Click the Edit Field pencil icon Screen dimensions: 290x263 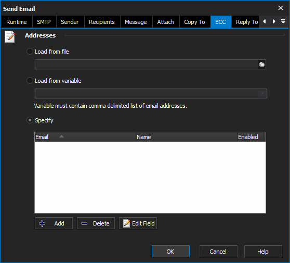[x=126, y=223]
